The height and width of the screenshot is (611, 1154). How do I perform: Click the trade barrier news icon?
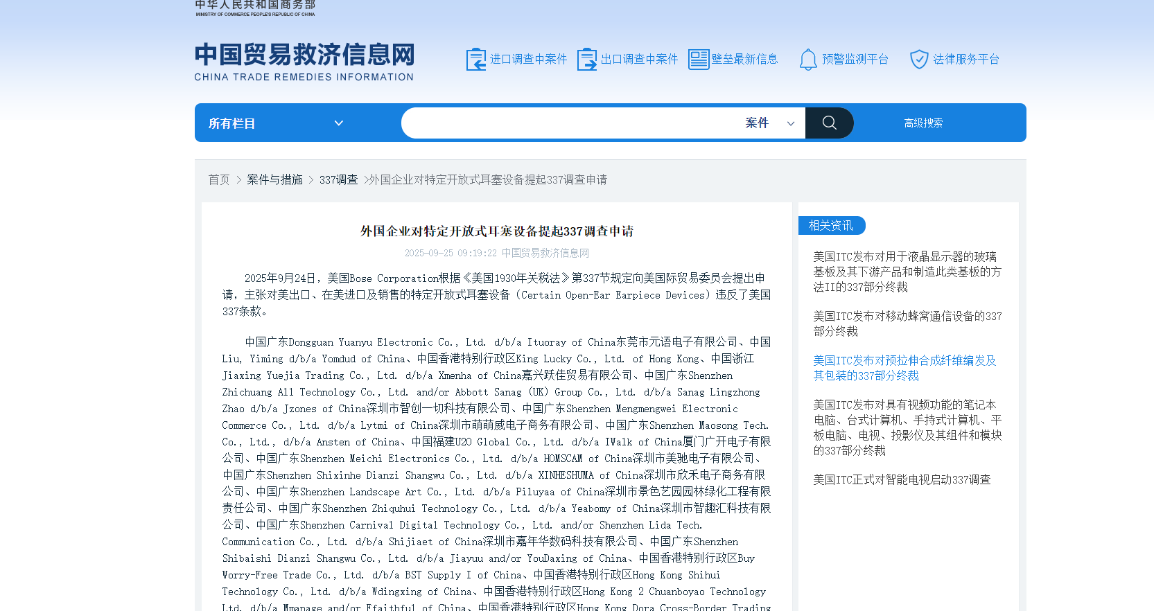coord(698,60)
